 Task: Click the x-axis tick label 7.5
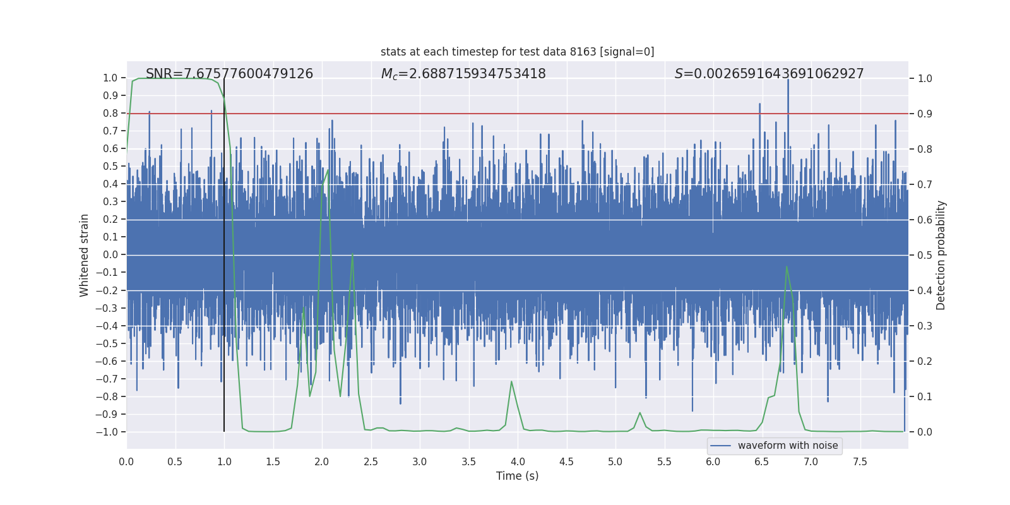tap(860, 462)
